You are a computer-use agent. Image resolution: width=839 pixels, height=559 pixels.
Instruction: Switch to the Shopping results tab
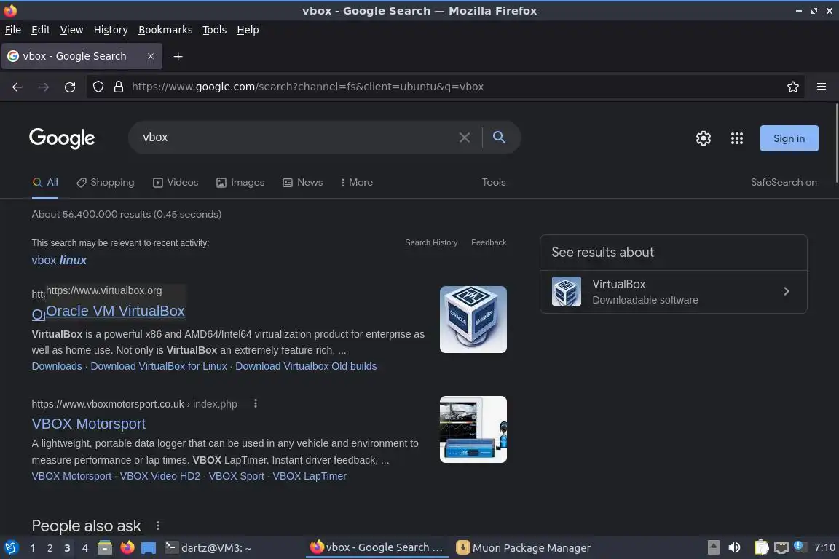[x=106, y=183]
